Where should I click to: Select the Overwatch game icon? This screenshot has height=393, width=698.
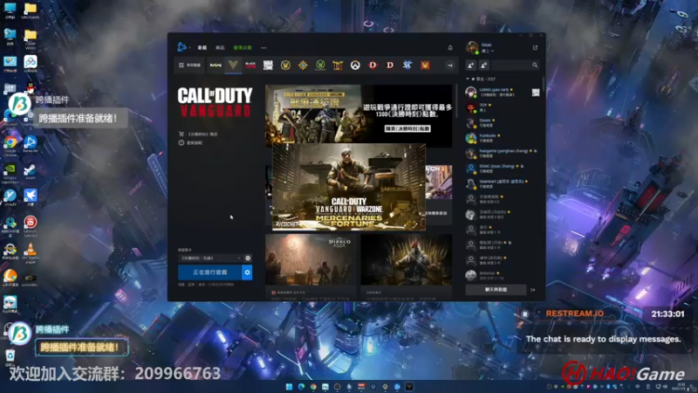click(355, 65)
